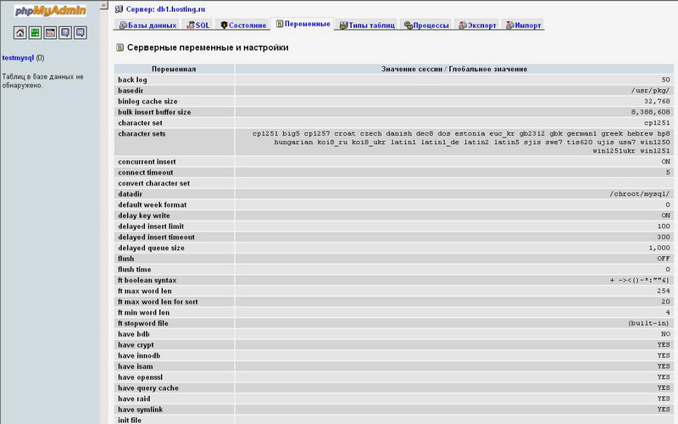Switch to the Процессы tab
Viewport: 678px width, 424px height.
point(426,25)
